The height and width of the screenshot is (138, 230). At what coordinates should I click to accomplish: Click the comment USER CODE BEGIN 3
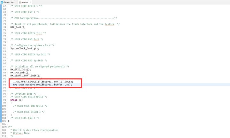[29, 112]
